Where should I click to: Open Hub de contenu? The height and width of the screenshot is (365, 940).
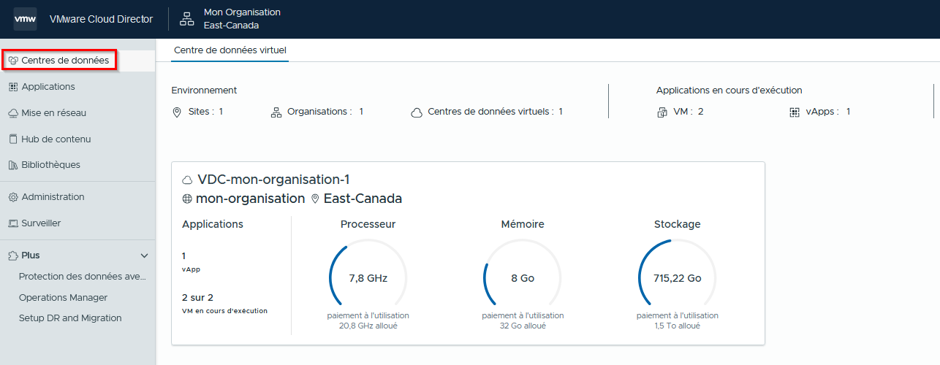(56, 139)
